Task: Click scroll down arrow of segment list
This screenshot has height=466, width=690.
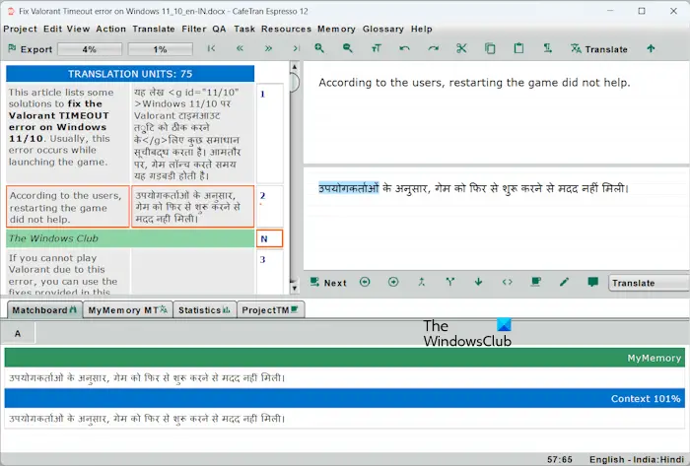Action: point(294,288)
